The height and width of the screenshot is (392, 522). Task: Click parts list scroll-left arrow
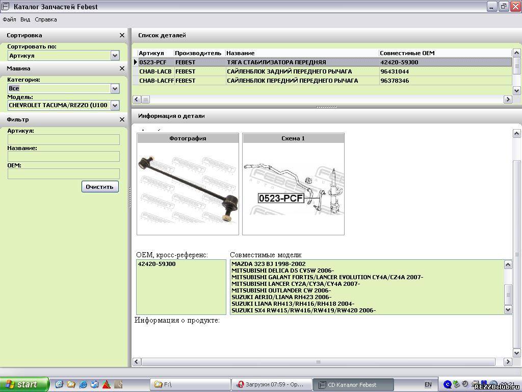(137, 100)
